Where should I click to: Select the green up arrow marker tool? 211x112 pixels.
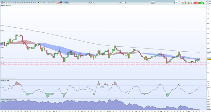tap(41, 2)
